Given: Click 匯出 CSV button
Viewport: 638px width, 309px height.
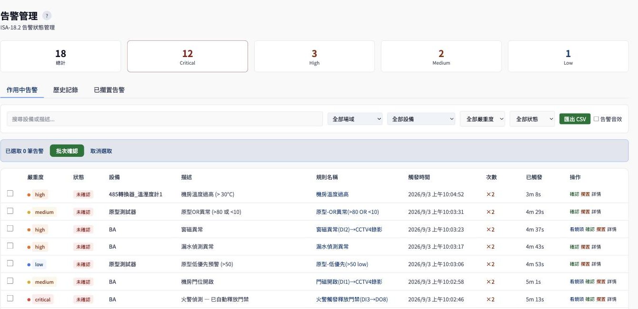Looking at the screenshot, I should tap(575, 119).
